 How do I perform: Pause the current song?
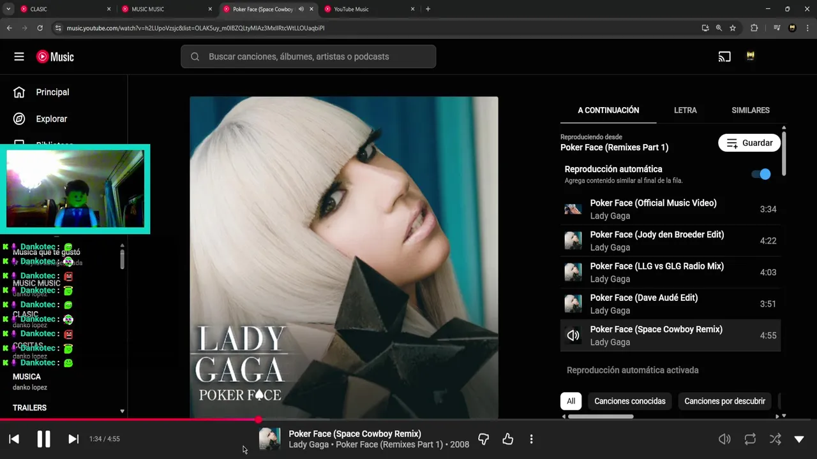(43, 439)
